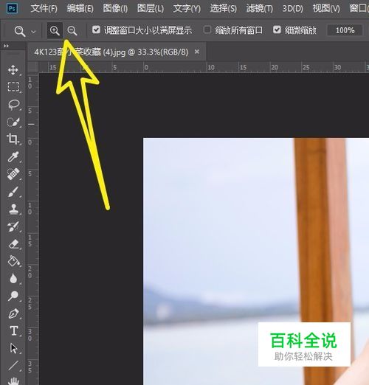Select the Type (T) tool
Image resolution: width=369 pixels, height=385 pixels.
pos(14,331)
